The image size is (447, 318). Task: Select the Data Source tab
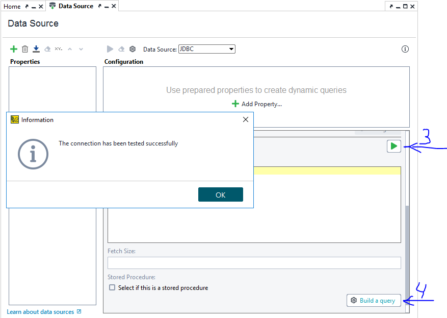(75, 6)
